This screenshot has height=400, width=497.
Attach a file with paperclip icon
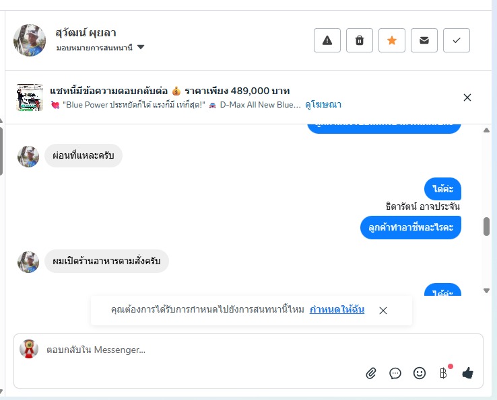(x=371, y=373)
